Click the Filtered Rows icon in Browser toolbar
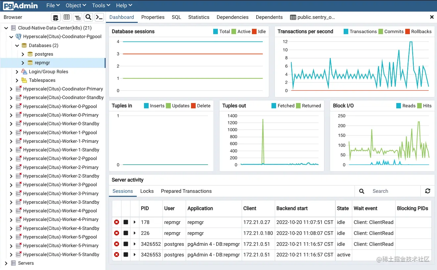437x270 pixels. click(77, 17)
